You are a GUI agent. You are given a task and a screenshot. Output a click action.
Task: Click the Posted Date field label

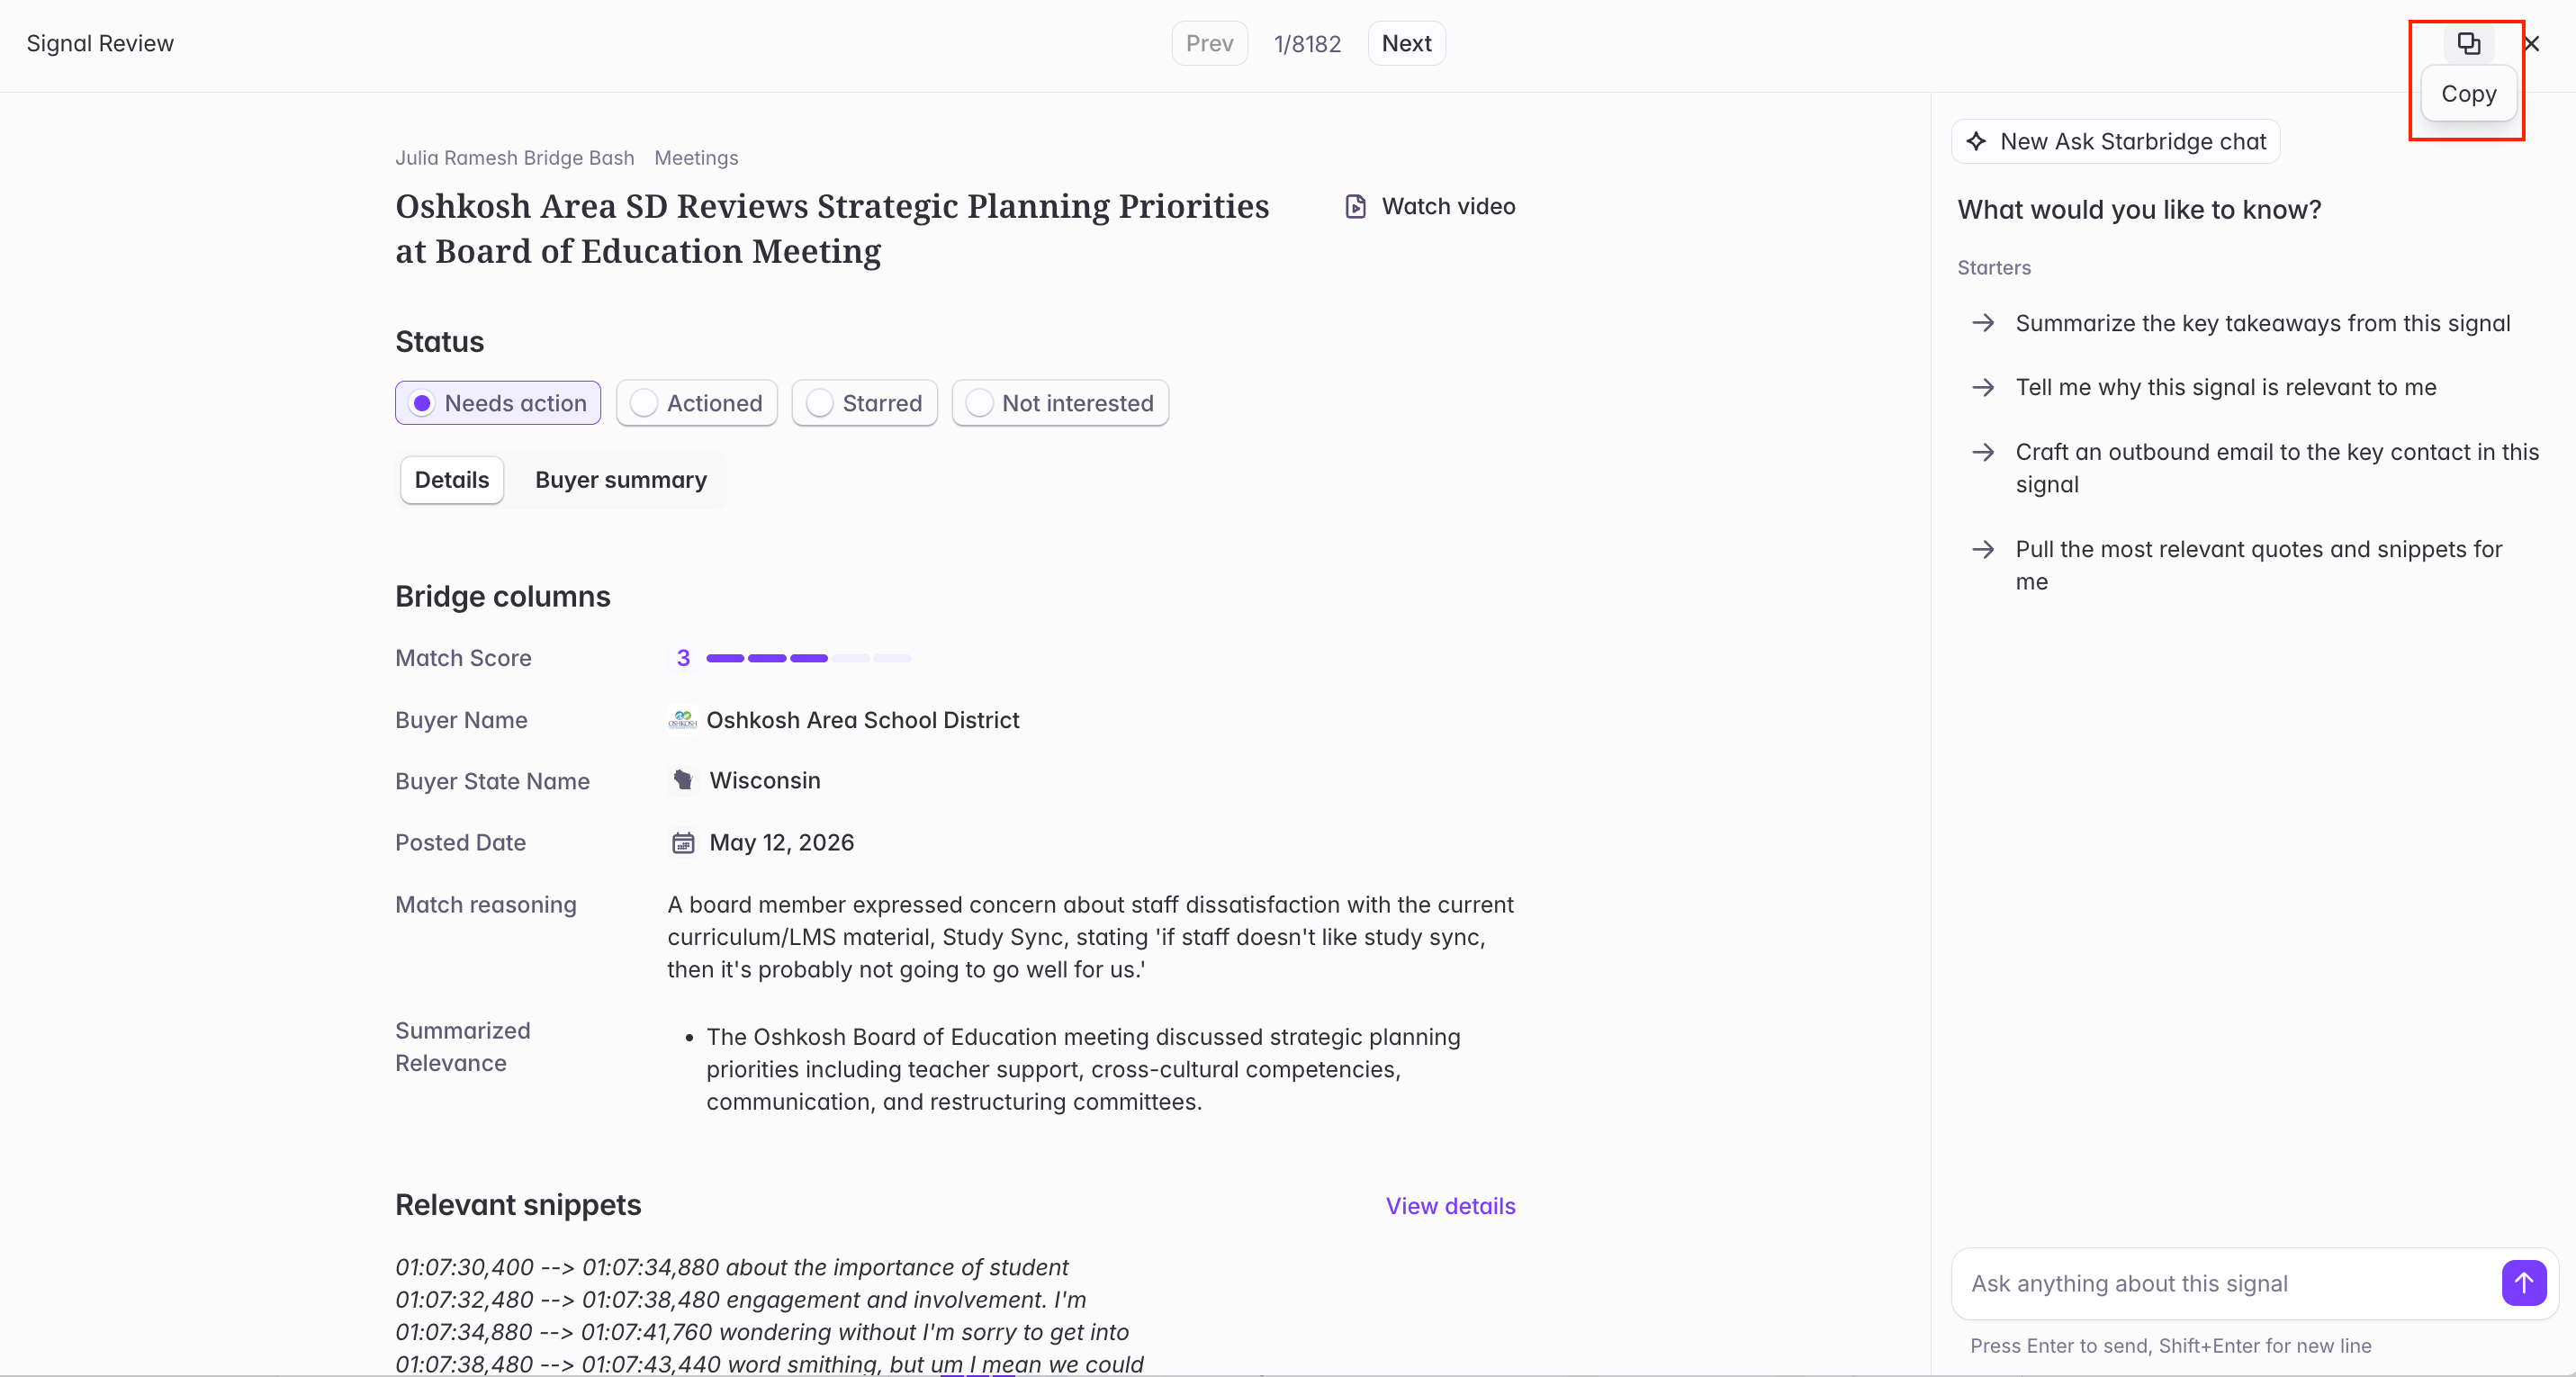[460, 843]
